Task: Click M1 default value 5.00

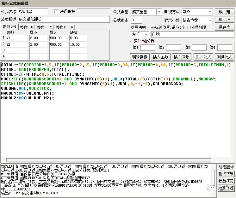Action: pos(78,38)
